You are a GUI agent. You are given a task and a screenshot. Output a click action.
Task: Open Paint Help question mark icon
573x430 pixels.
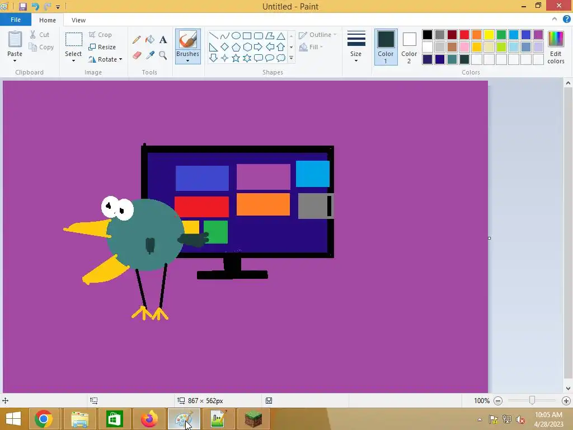tap(566, 20)
